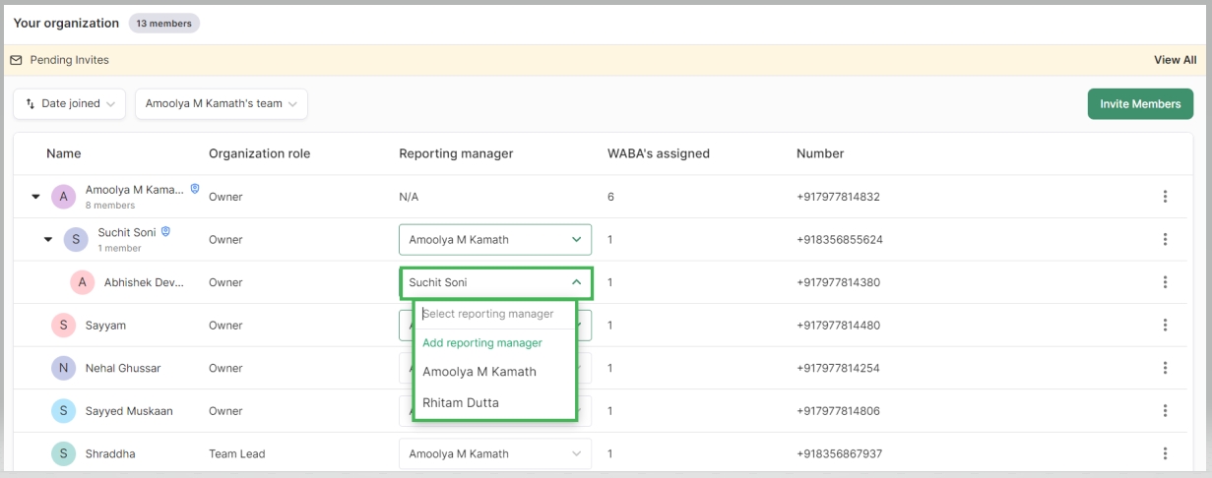This screenshot has width=1212, height=478.
Task: Open Amoolya M Kamath's team filter dropdown
Action: pyautogui.click(x=221, y=104)
